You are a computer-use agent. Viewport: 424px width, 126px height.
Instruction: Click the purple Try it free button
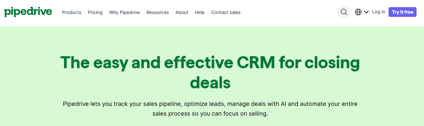(x=403, y=12)
